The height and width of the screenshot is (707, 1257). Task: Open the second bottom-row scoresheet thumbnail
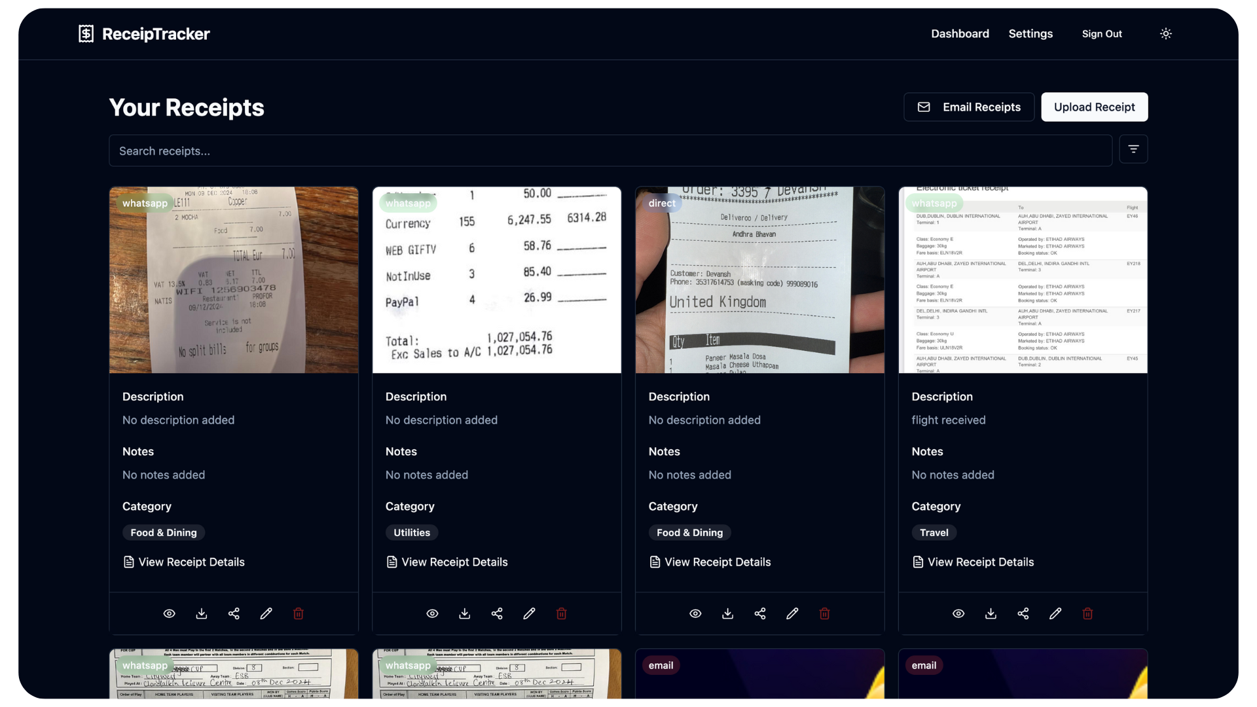(x=497, y=674)
